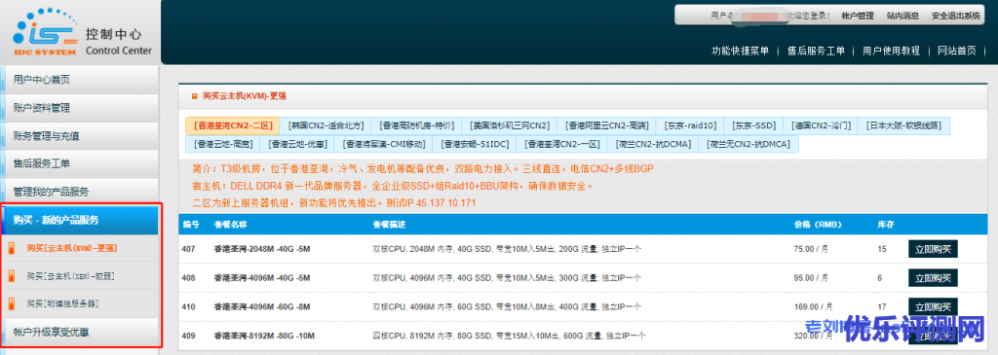
Task: Click stock value 17 for plan 410
Action: click(x=881, y=306)
